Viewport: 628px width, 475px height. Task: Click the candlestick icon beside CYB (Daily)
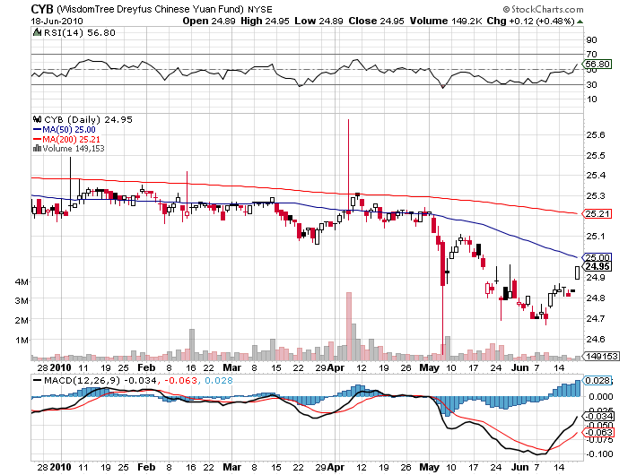38,119
